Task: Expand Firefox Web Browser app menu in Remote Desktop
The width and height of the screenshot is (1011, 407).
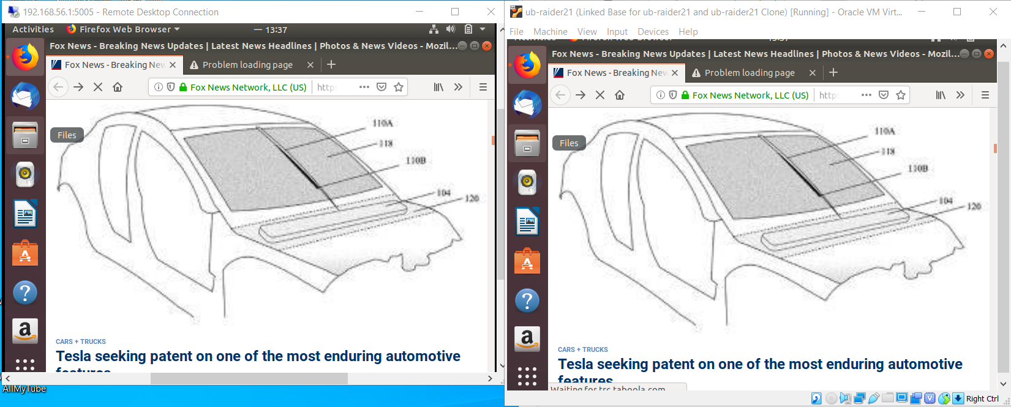Action: click(123, 29)
